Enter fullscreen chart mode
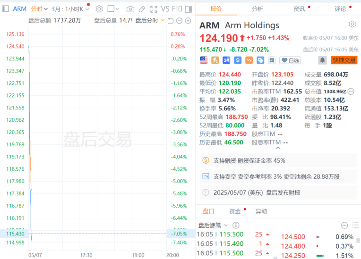The height and width of the screenshot is (259, 361). click(154, 9)
